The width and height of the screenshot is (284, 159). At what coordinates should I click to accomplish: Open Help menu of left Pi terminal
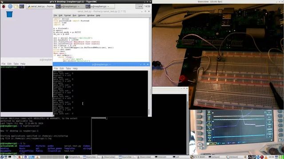[x=23, y=64]
